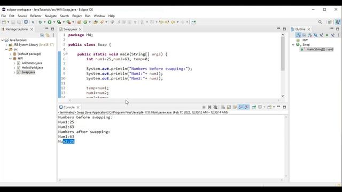Click Remove Launch X in Console toolbar
The height and width of the screenshot is (192, 342).
click(x=209, y=107)
